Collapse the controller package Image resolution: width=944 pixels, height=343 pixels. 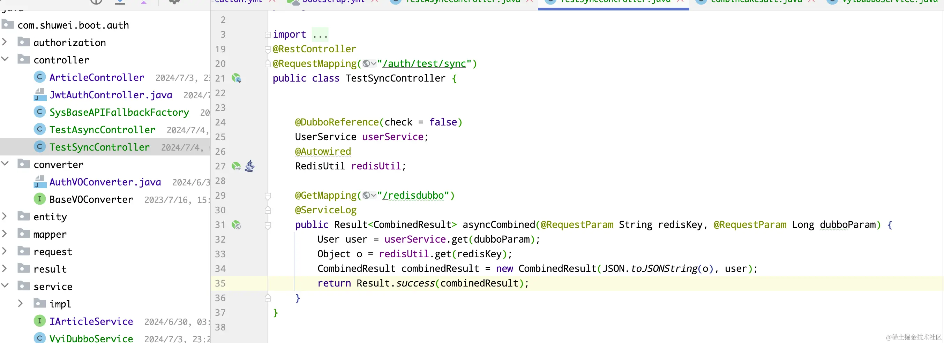(x=5, y=59)
